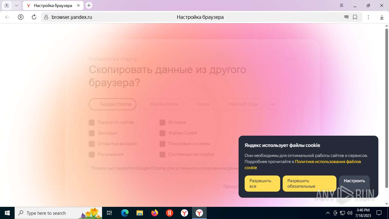Click the active Yandex Browser taskbar icon
389x219 pixels.
point(199,213)
